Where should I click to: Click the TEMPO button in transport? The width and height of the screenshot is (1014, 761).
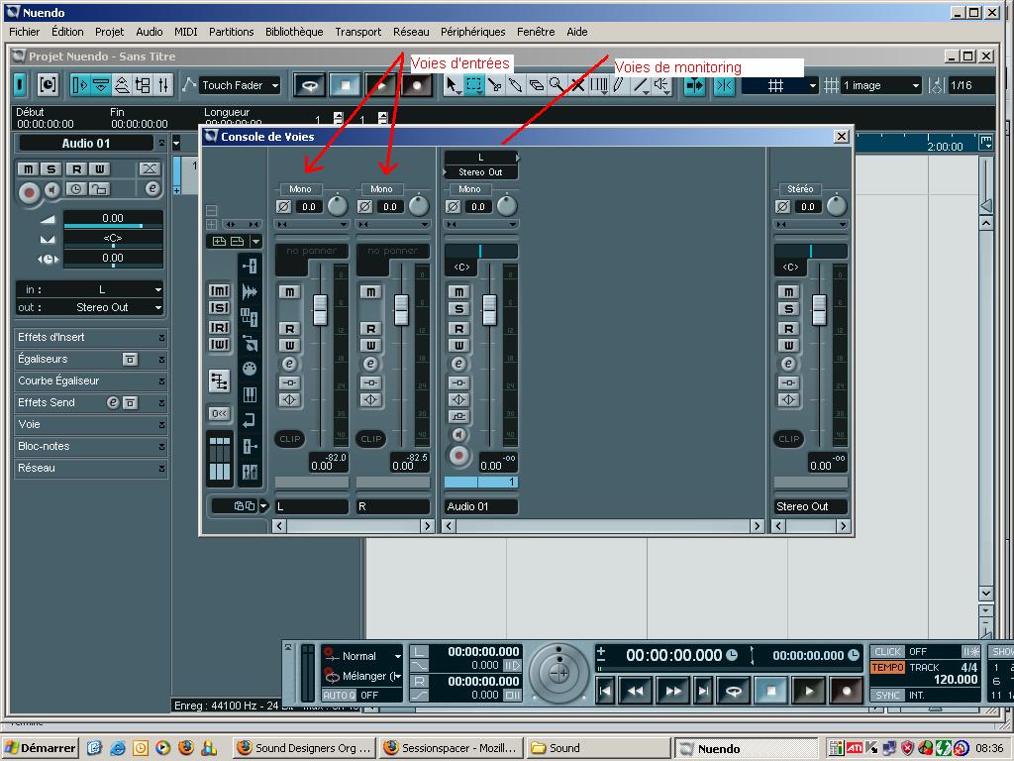click(x=887, y=667)
